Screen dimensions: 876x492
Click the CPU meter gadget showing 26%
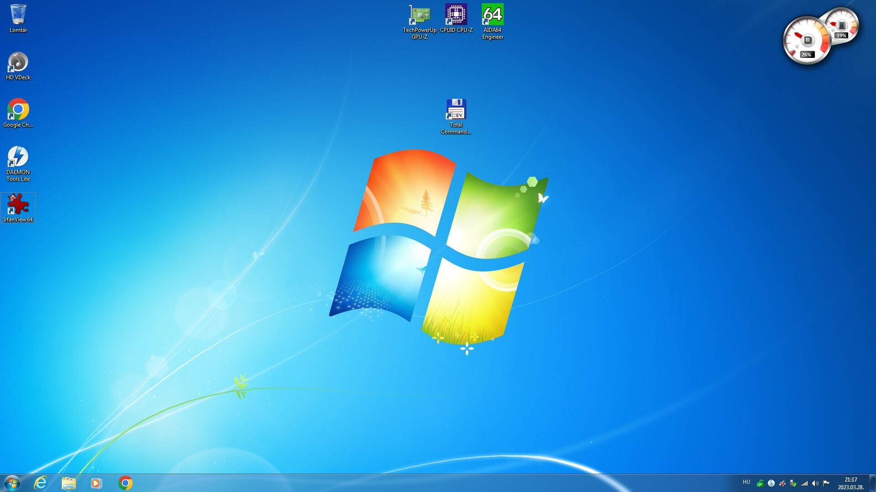pyautogui.click(x=807, y=40)
